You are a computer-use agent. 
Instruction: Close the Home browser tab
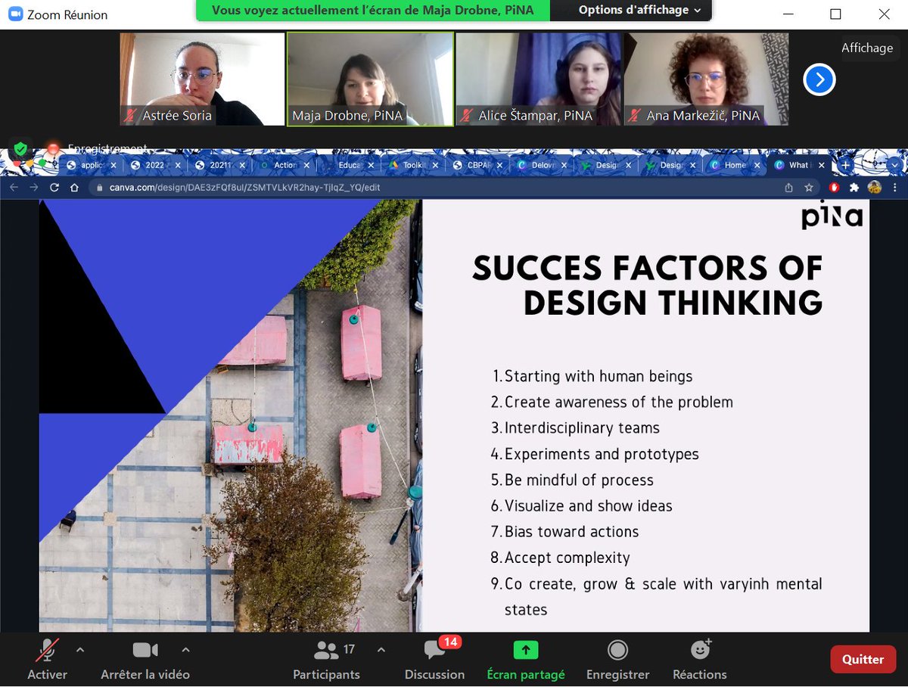[757, 165]
